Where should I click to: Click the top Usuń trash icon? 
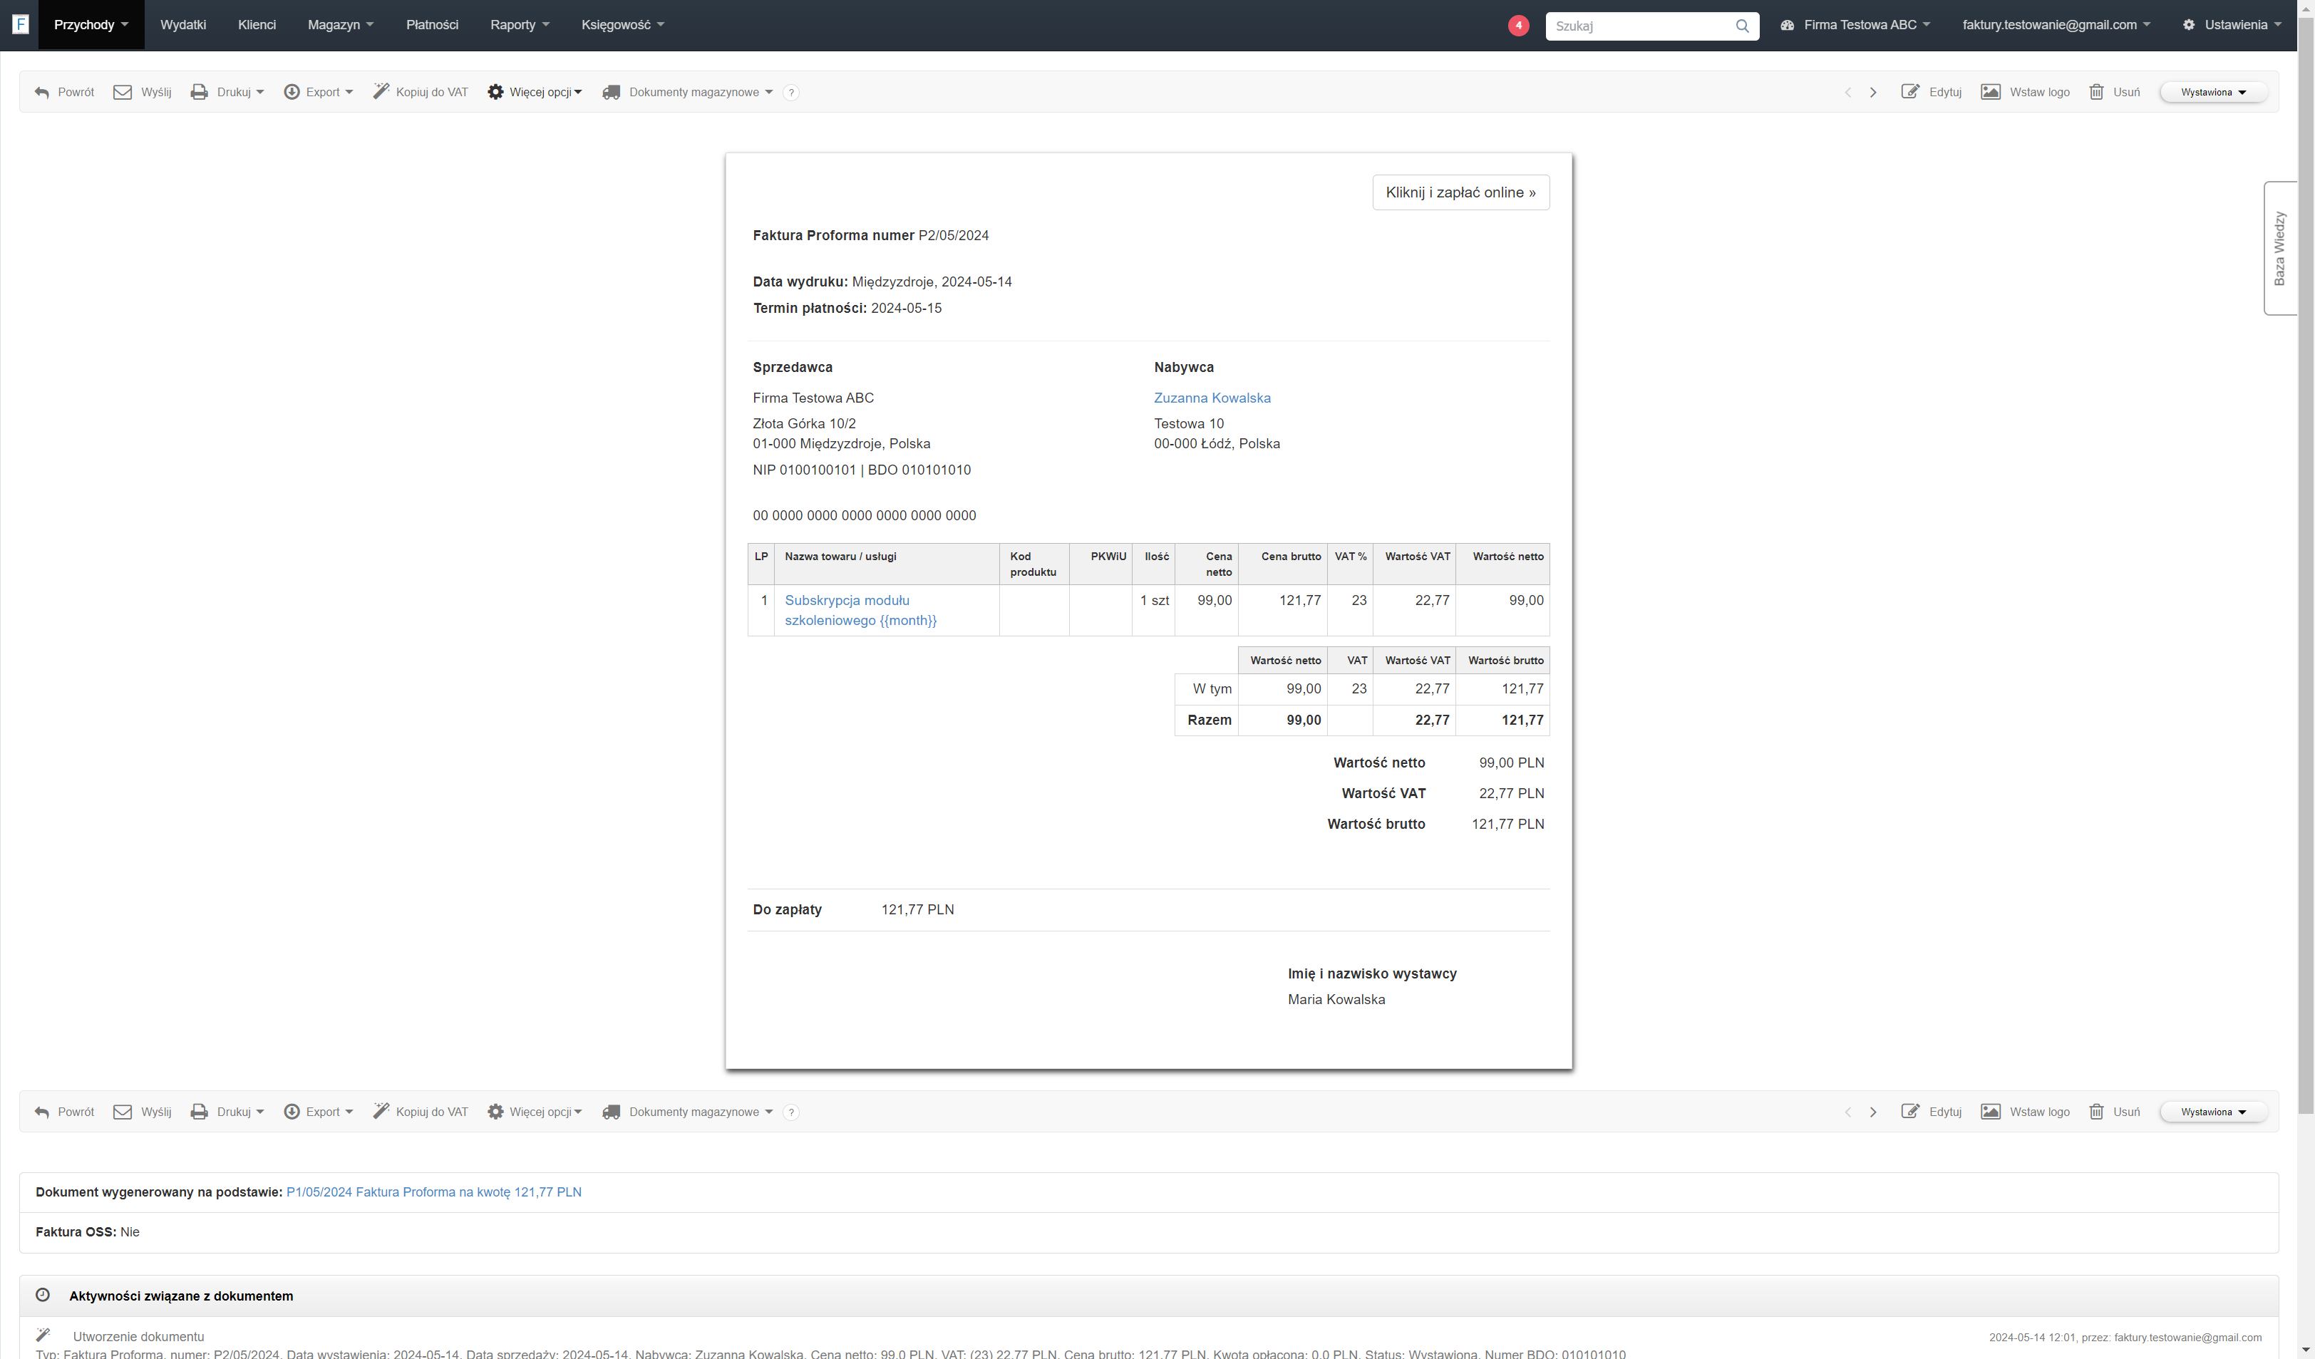(x=2096, y=92)
